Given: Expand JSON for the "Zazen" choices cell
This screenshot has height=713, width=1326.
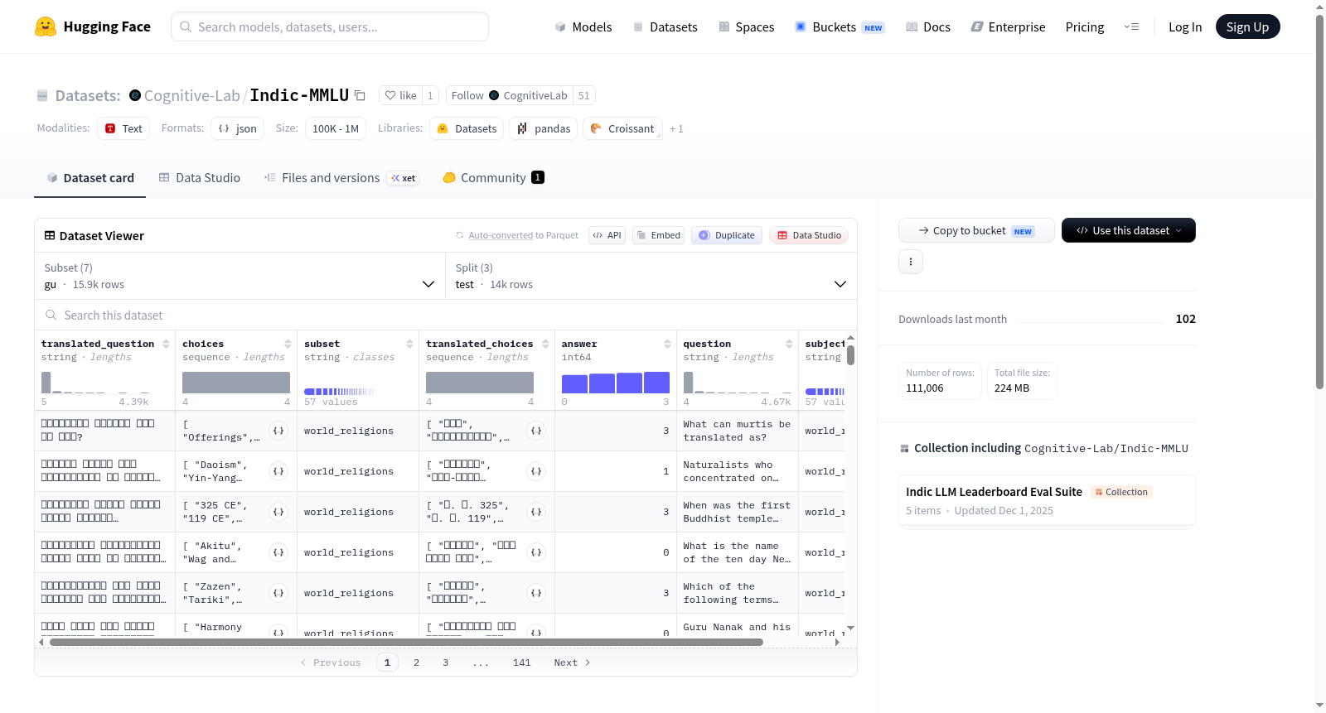Looking at the screenshot, I should [x=278, y=593].
